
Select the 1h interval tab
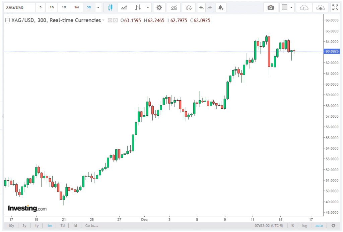coord(52,7)
